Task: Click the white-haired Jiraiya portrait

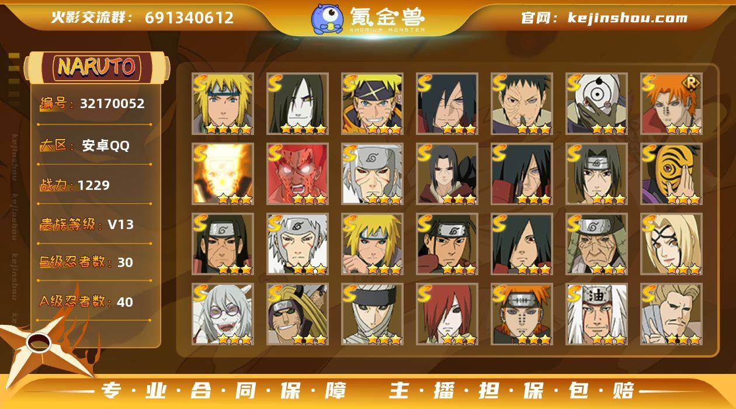Action: pyautogui.click(x=596, y=314)
